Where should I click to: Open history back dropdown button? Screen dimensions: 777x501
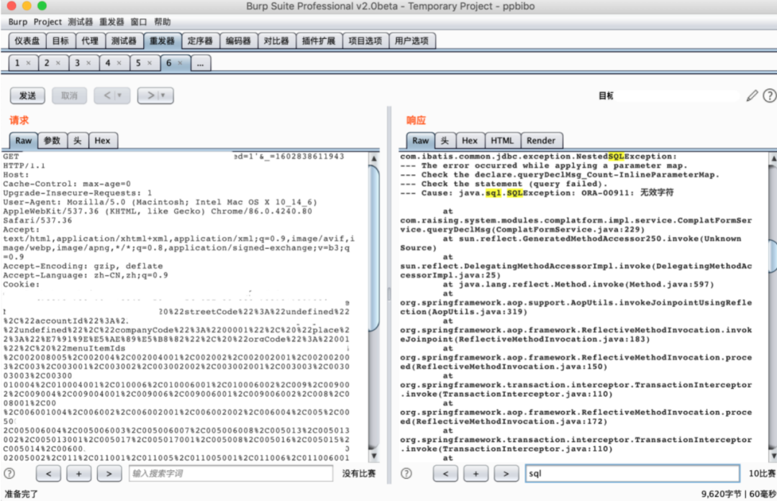[x=112, y=96]
